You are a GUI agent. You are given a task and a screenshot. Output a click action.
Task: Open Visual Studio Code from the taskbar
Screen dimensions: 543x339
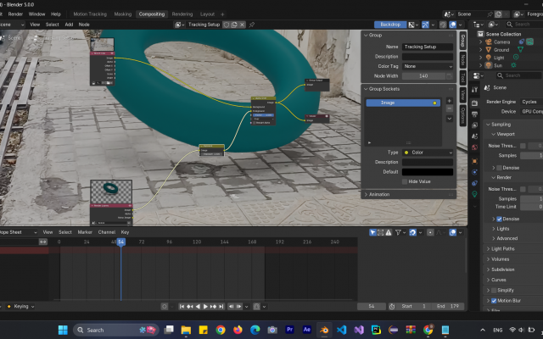click(x=341, y=330)
